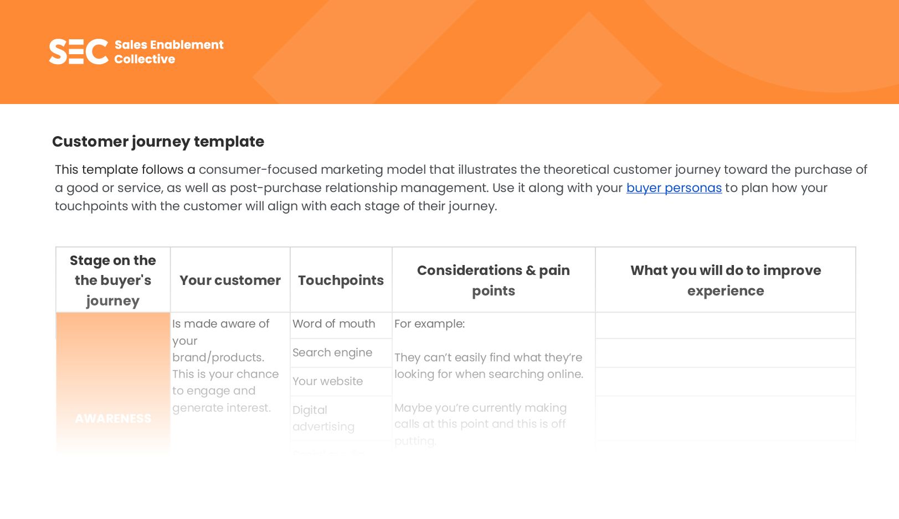Select the 'Your customer' column header

230,281
